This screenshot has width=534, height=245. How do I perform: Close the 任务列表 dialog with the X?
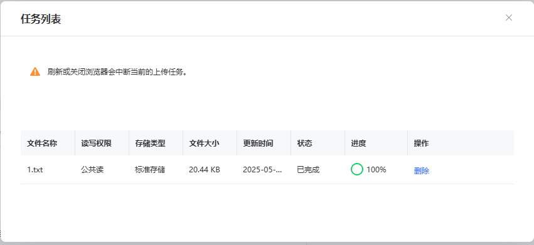click(509, 18)
